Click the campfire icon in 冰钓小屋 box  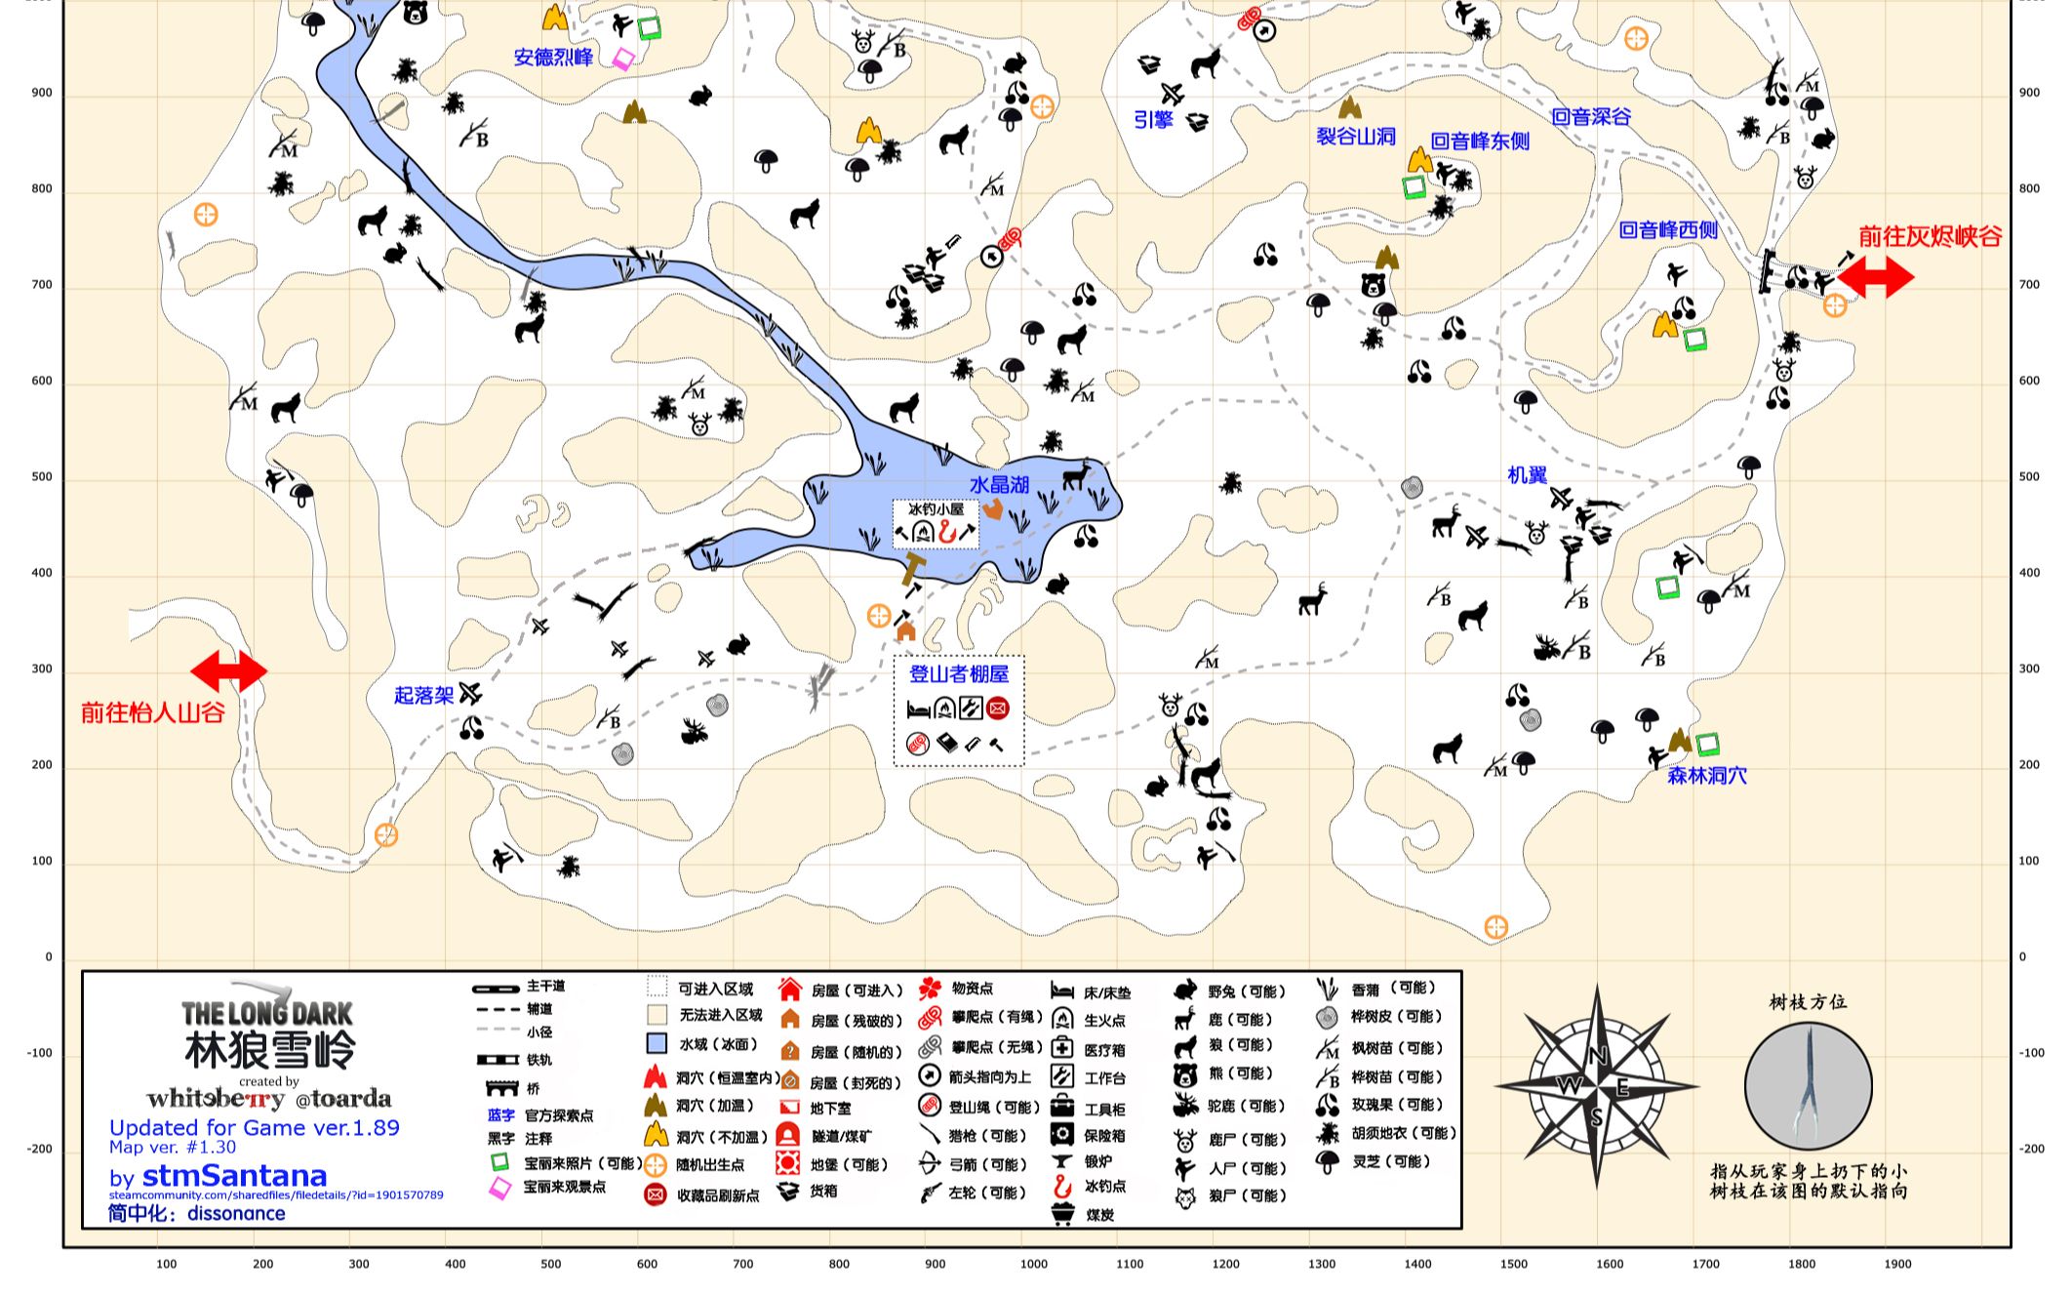(925, 533)
